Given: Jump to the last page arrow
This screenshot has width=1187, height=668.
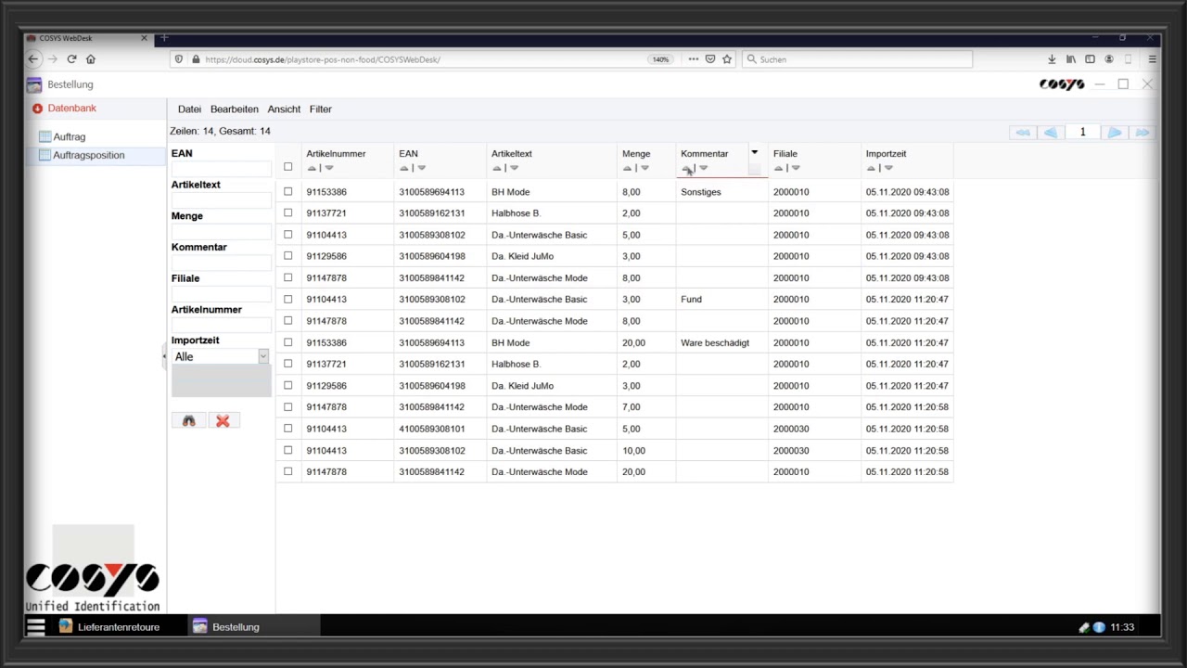Looking at the screenshot, I should pos(1142,133).
